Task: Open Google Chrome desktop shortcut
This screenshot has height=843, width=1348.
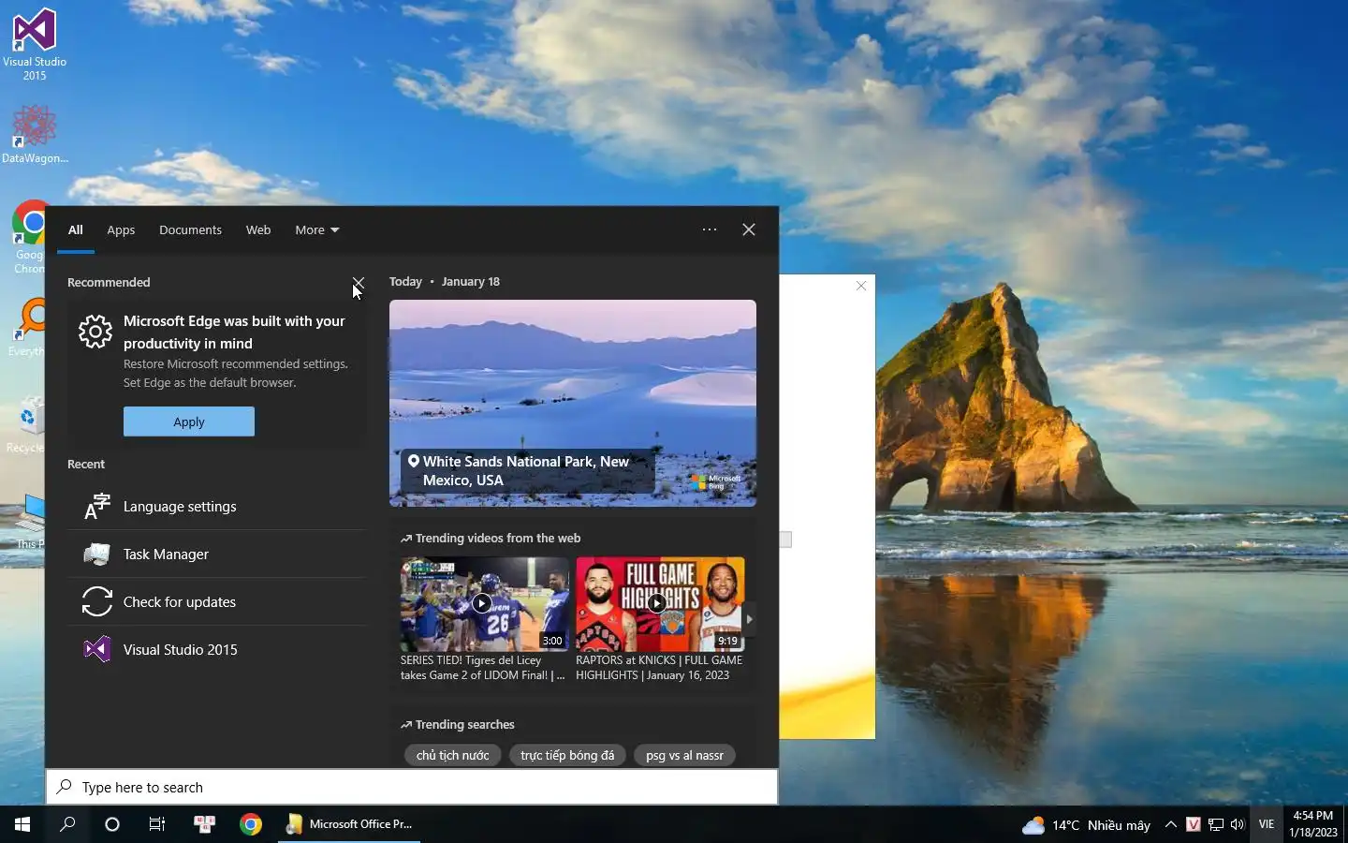Action: pos(28,237)
